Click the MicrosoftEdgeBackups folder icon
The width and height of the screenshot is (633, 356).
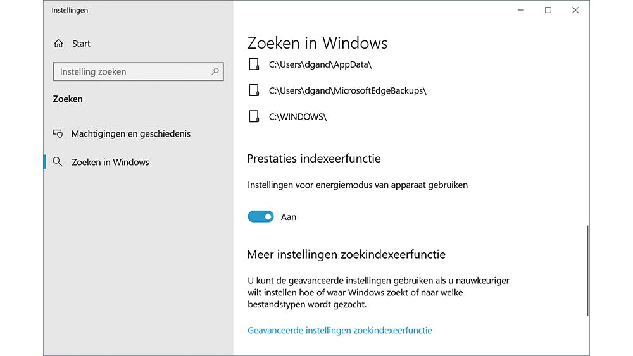[254, 90]
